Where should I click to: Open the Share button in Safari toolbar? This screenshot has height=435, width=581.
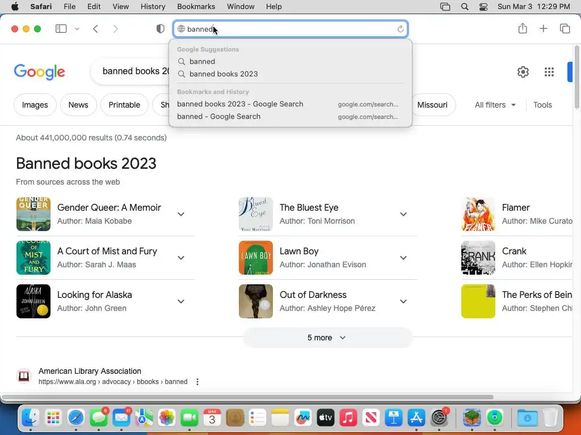point(523,28)
